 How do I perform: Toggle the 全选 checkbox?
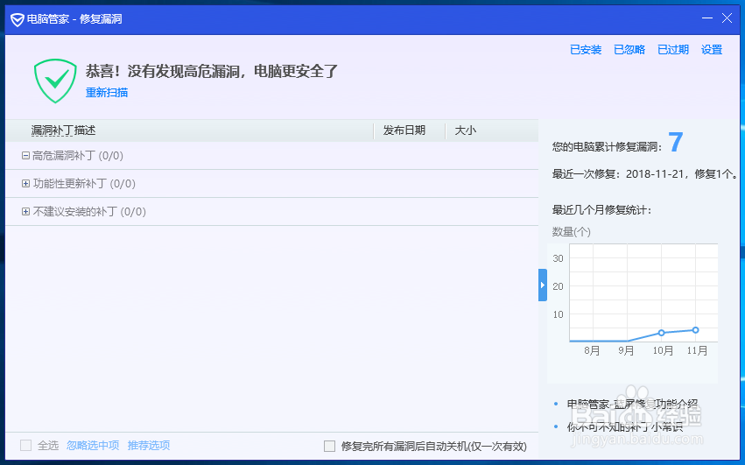(x=25, y=446)
